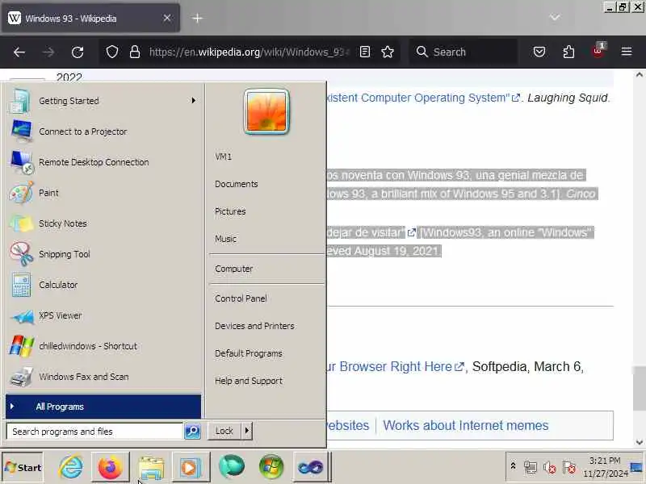Click the Windows orb taskbar icon
This screenshot has width=646, height=484.
(271, 467)
